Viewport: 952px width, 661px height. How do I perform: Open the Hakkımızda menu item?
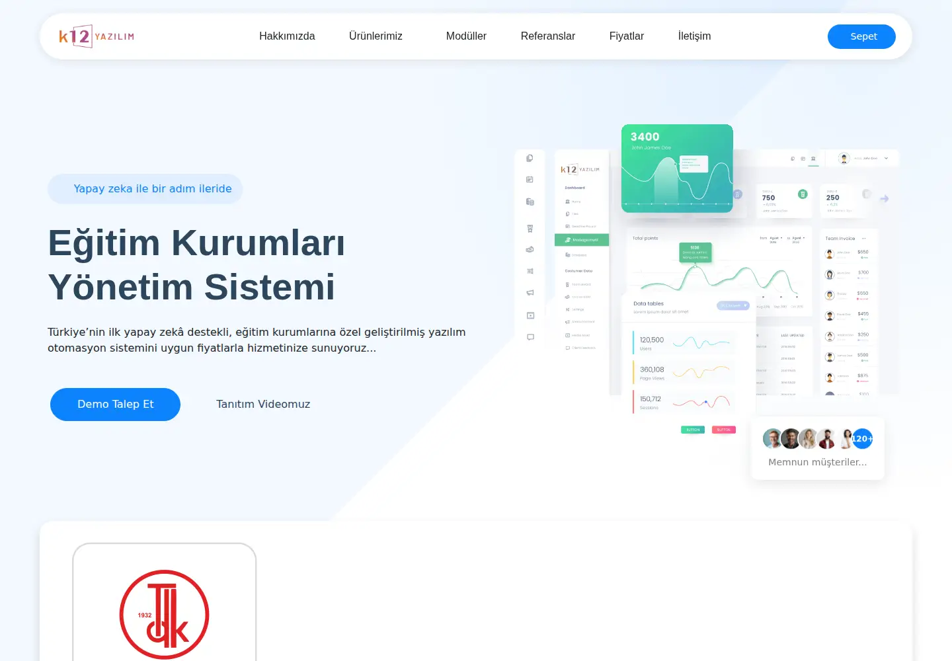point(287,36)
